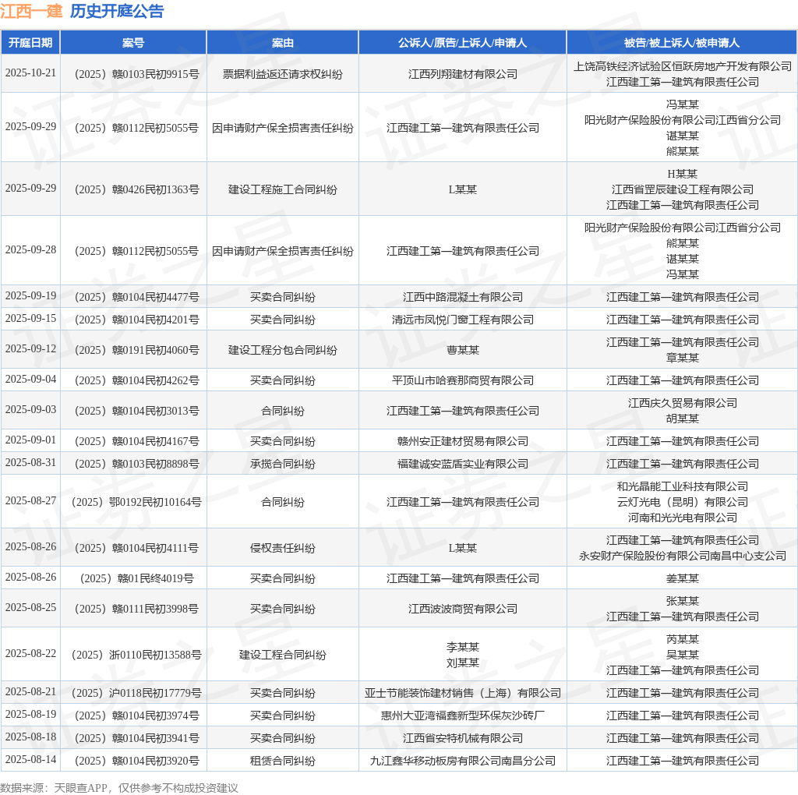Click the 数据来源 footer note

coord(119,789)
